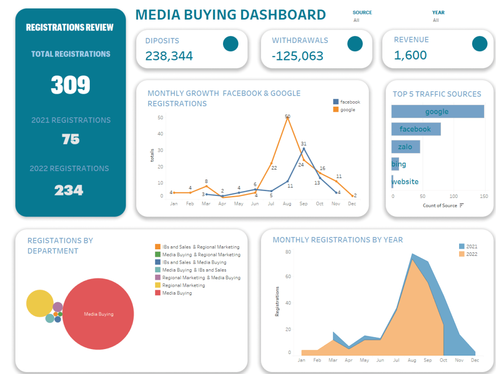Click the teal circle in the WITHDRAWALS card
Screen dimensions: 499x374
click(355, 44)
